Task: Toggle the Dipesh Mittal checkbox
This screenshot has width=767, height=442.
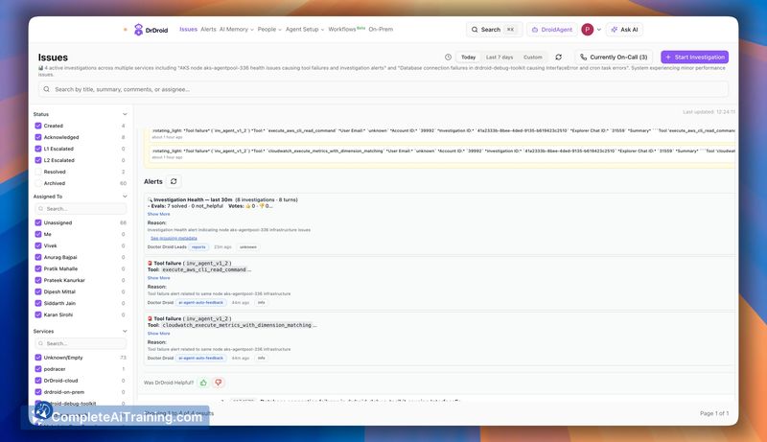Action: coord(38,291)
